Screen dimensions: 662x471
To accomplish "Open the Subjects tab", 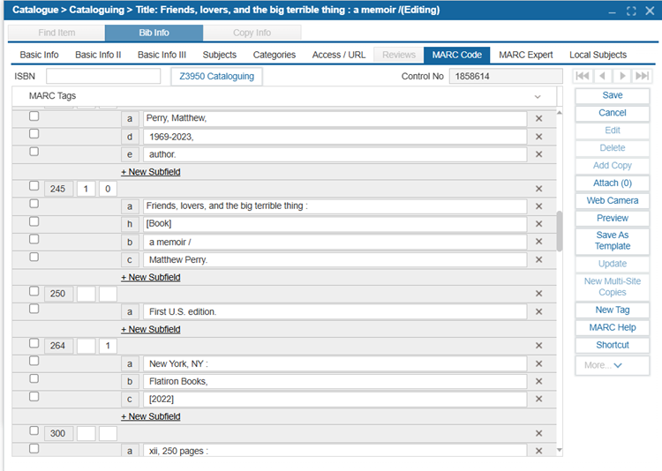I will [220, 55].
